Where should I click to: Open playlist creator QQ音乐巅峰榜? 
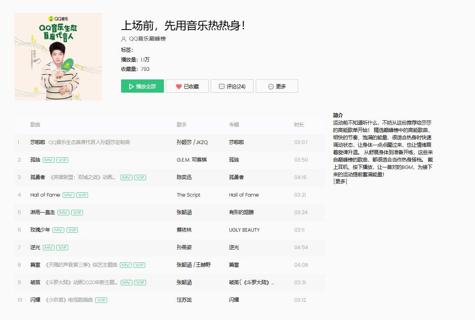coord(148,39)
